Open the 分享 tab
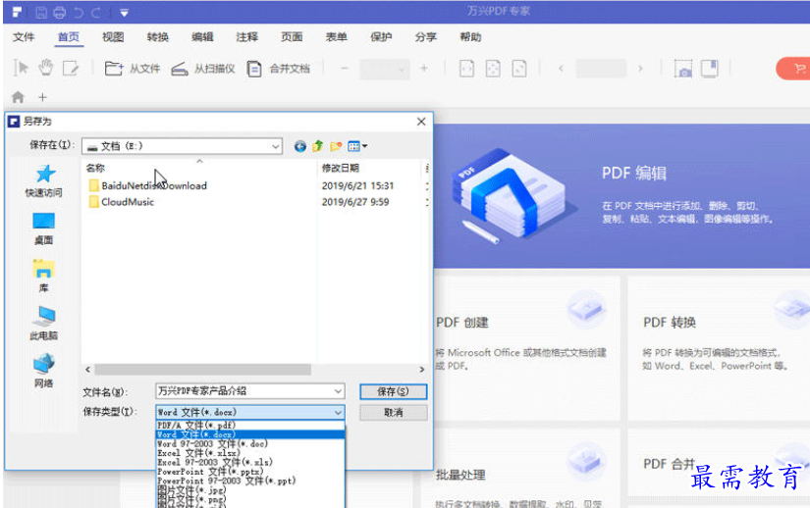This screenshot has height=508, width=810. click(426, 37)
